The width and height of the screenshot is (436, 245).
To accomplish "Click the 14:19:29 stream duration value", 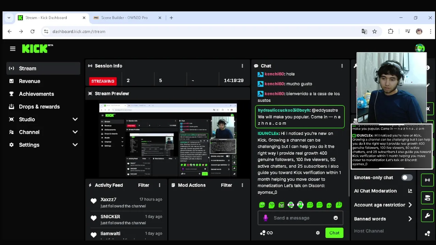I will click(234, 81).
